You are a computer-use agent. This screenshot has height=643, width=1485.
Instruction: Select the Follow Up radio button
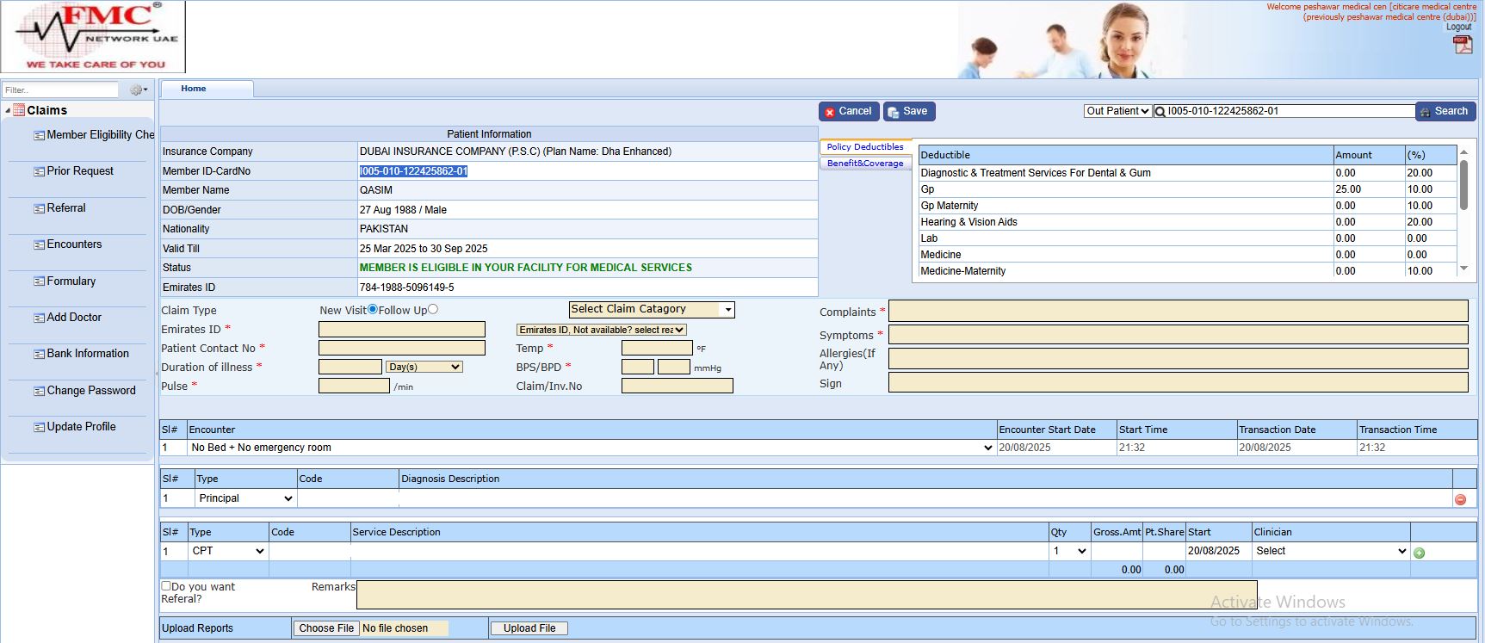pyautogui.click(x=433, y=310)
